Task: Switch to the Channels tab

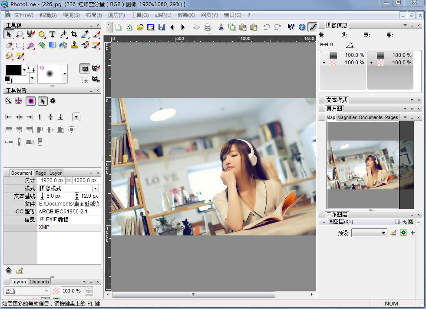Action: pos(39,282)
